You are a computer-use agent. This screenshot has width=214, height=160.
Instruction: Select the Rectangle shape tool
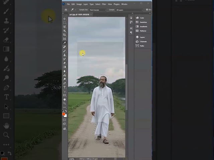65,95
